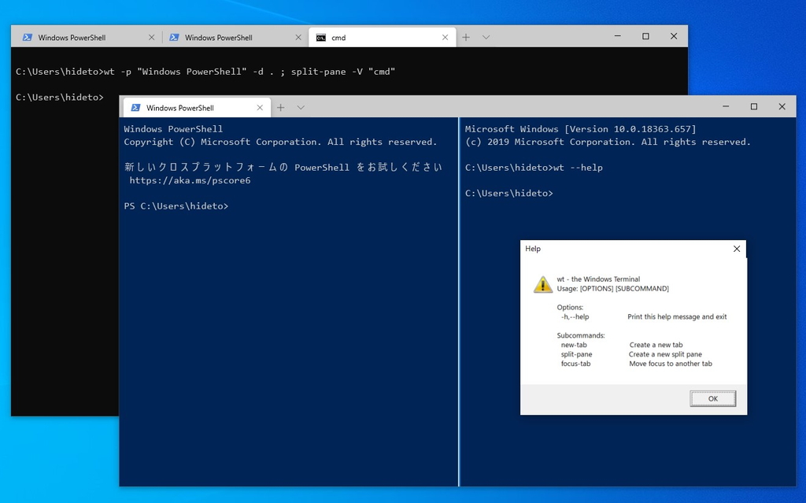Open a new tab using the plus icon on front window
This screenshot has height=503, width=806.
tap(280, 107)
